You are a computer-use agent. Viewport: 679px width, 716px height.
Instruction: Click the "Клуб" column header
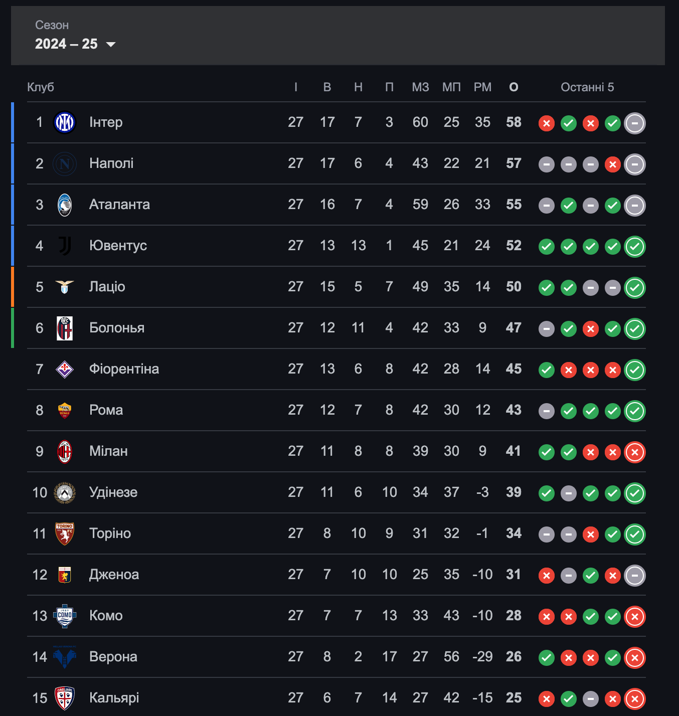tap(41, 87)
